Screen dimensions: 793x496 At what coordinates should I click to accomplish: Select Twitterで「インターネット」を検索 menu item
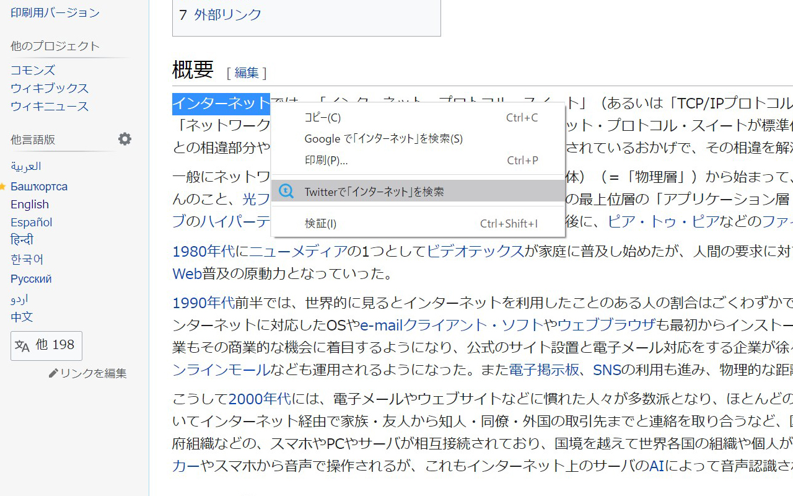tap(418, 191)
